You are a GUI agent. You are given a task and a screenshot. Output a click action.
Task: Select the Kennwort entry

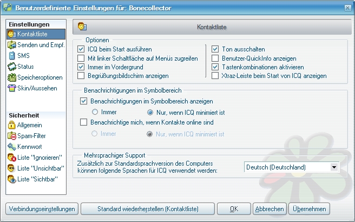(x=36, y=147)
